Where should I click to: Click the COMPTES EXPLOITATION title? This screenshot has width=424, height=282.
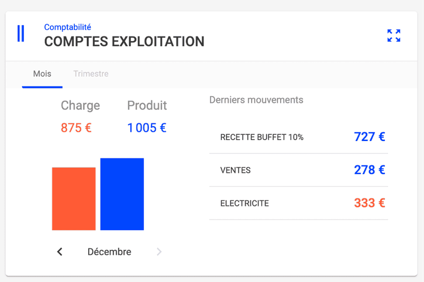click(x=124, y=41)
